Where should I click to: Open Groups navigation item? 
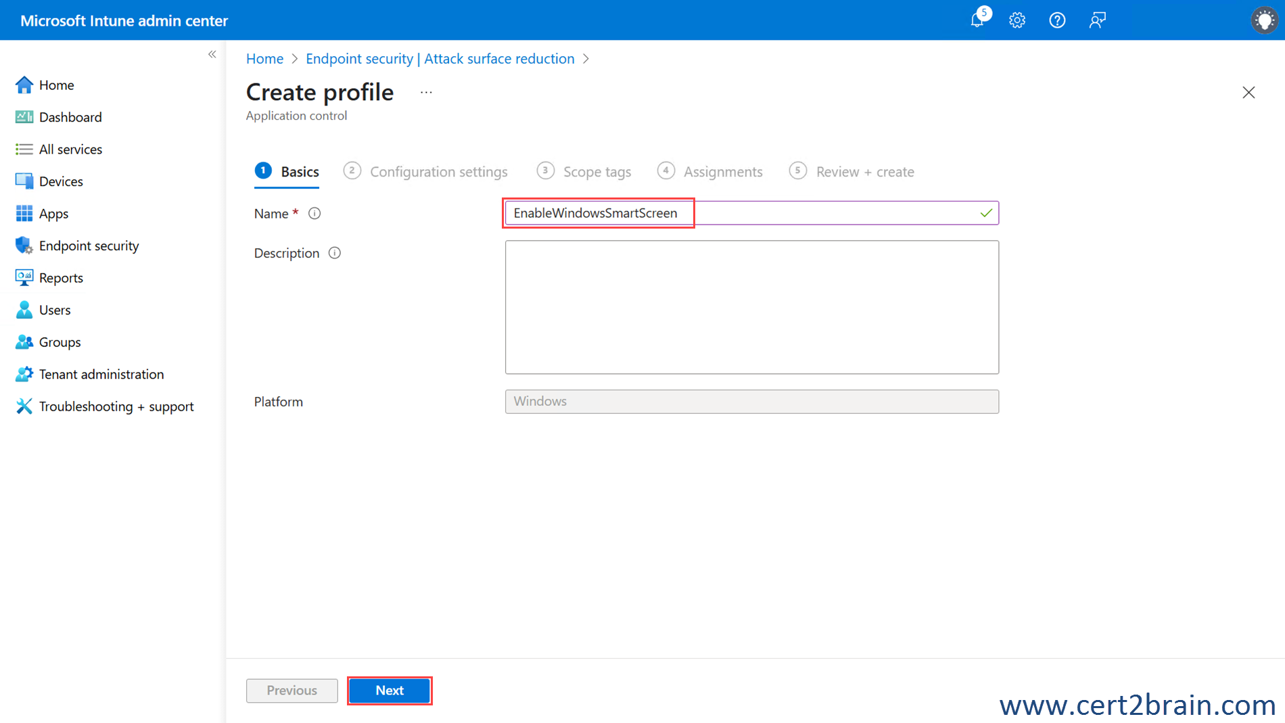[x=60, y=342]
